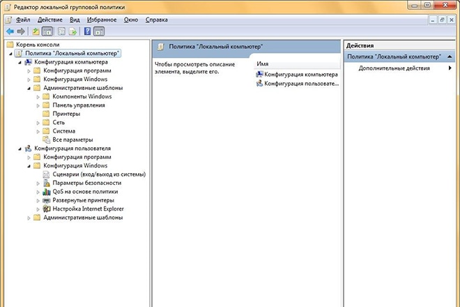Expand the Компоненты Windows folder

click(38, 96)
